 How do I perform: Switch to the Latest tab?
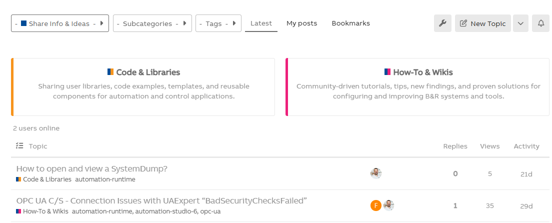[x=261, y=23]
